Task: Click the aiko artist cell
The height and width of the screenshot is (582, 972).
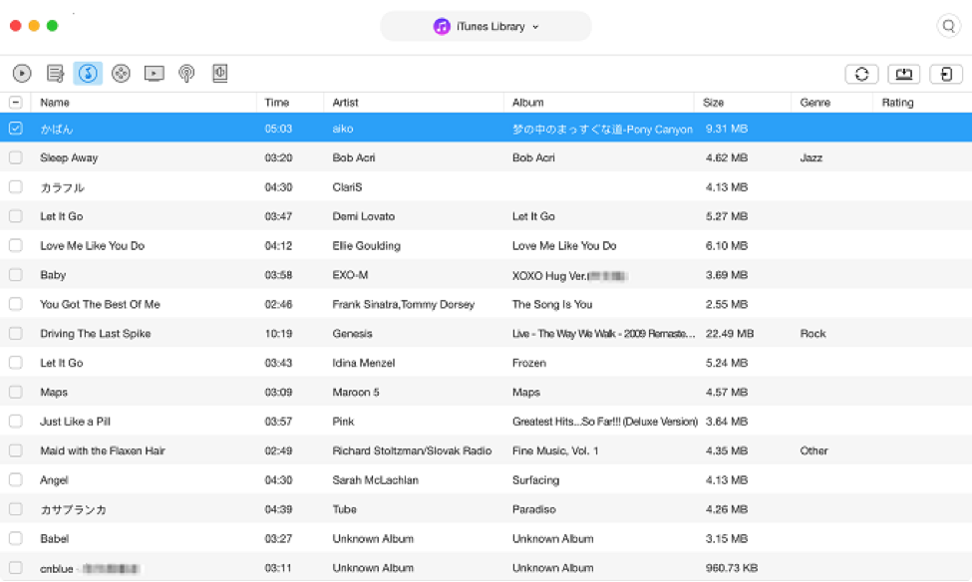Action: [x=343, y=129]
